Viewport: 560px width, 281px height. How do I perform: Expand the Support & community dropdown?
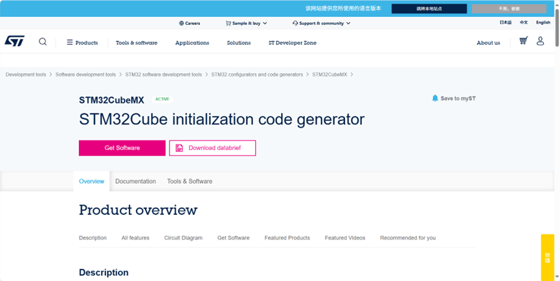click(321, 23)
